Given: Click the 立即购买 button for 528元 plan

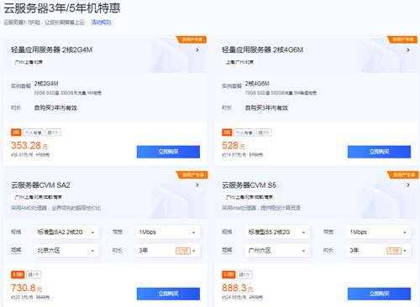Looking at the screenshot, I should 379,152.
